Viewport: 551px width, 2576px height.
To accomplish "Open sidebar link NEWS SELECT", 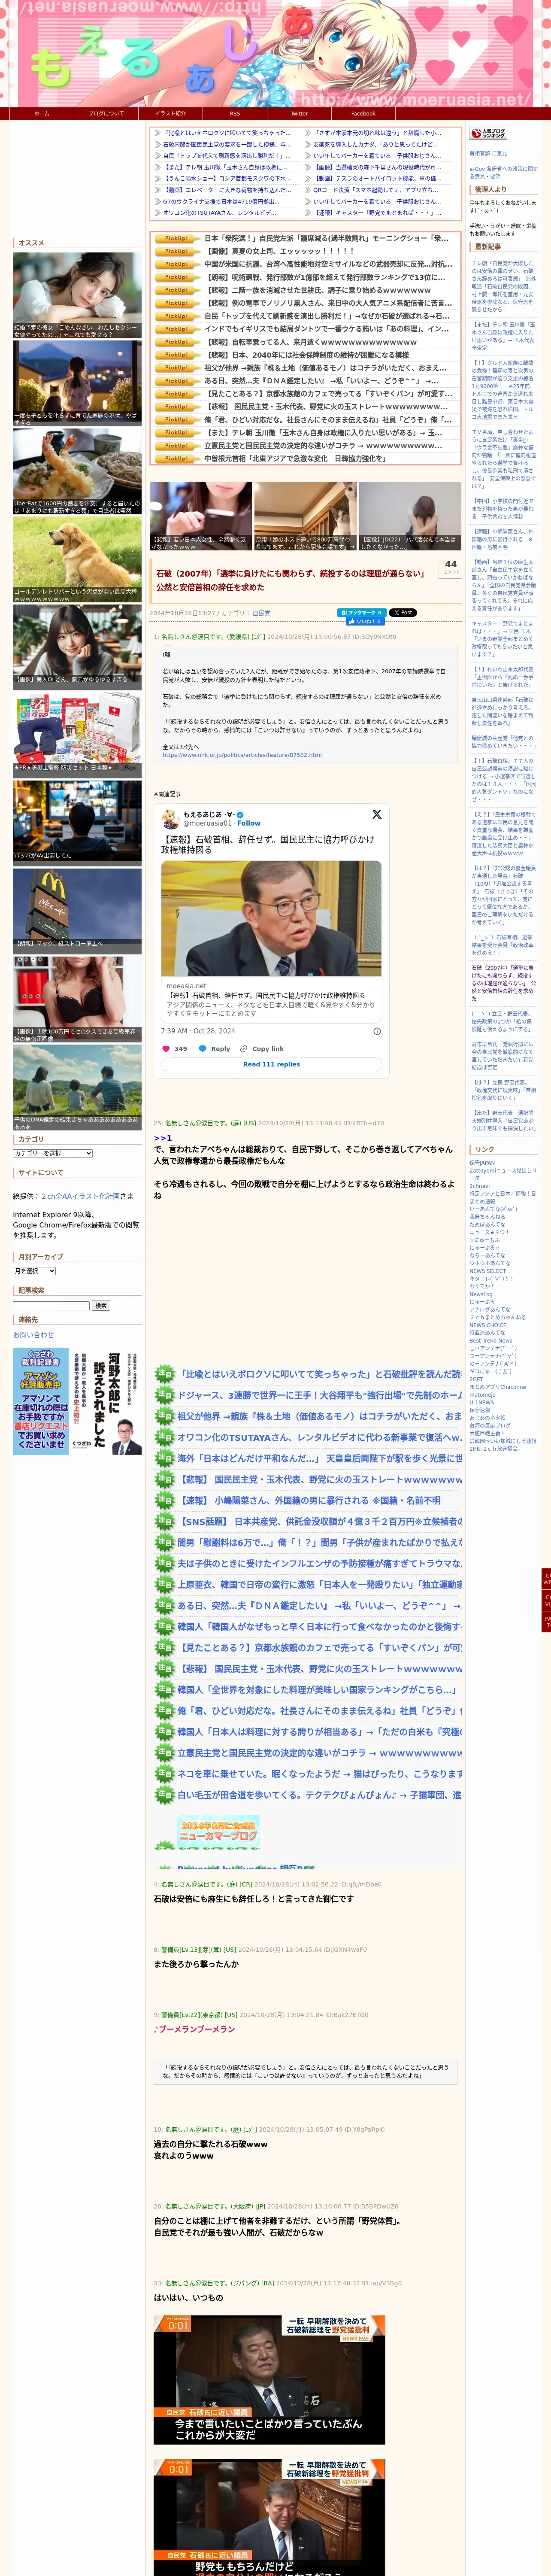I will coord(488,1271).
